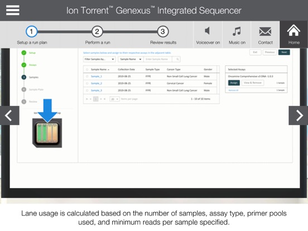Sort by Sample Type column header
The width and height of the screenshot is (308, 231).
[152, 69]
